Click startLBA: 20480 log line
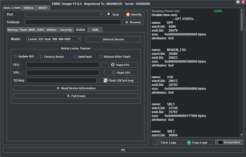The image size is (246, 157). pyautogui.click(x=165, y=54)
